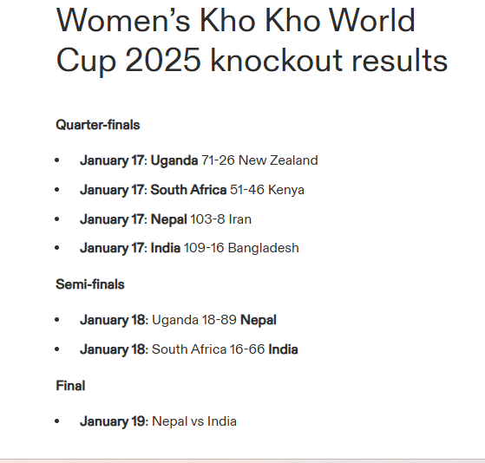Click Uganda 71-26 New Zealand result
The height and width of the screenshot is (463, 485).
coord(199,160)
